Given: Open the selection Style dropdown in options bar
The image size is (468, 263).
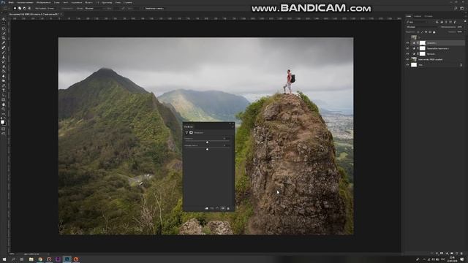Looking at the screenshot, I should [94, 8].
